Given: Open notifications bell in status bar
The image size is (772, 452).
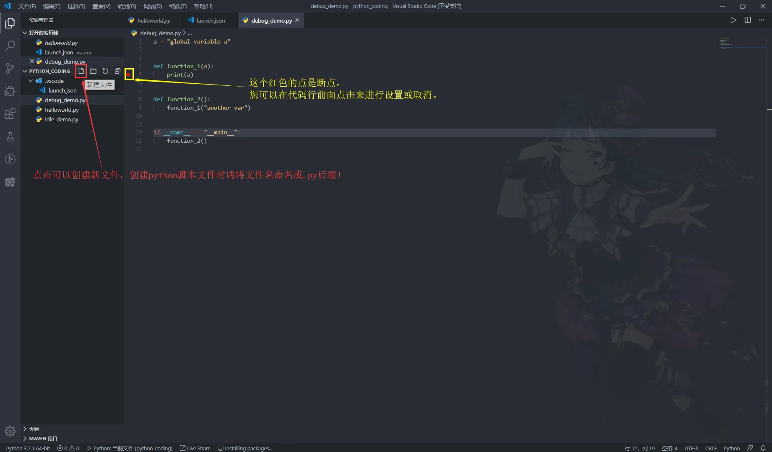Looking at the screenshot, I should (x=763, y=448).
